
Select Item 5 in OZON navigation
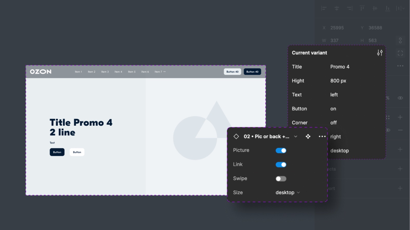pos(132,72)
